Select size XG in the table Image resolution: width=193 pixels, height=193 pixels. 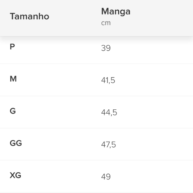pos(15,175)
